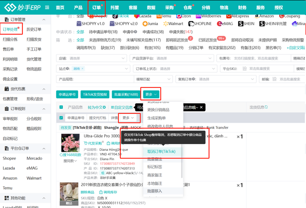Collapse the 货代包裹 sidebar section
Screen dimensions: 306x208
click(44, 89)
